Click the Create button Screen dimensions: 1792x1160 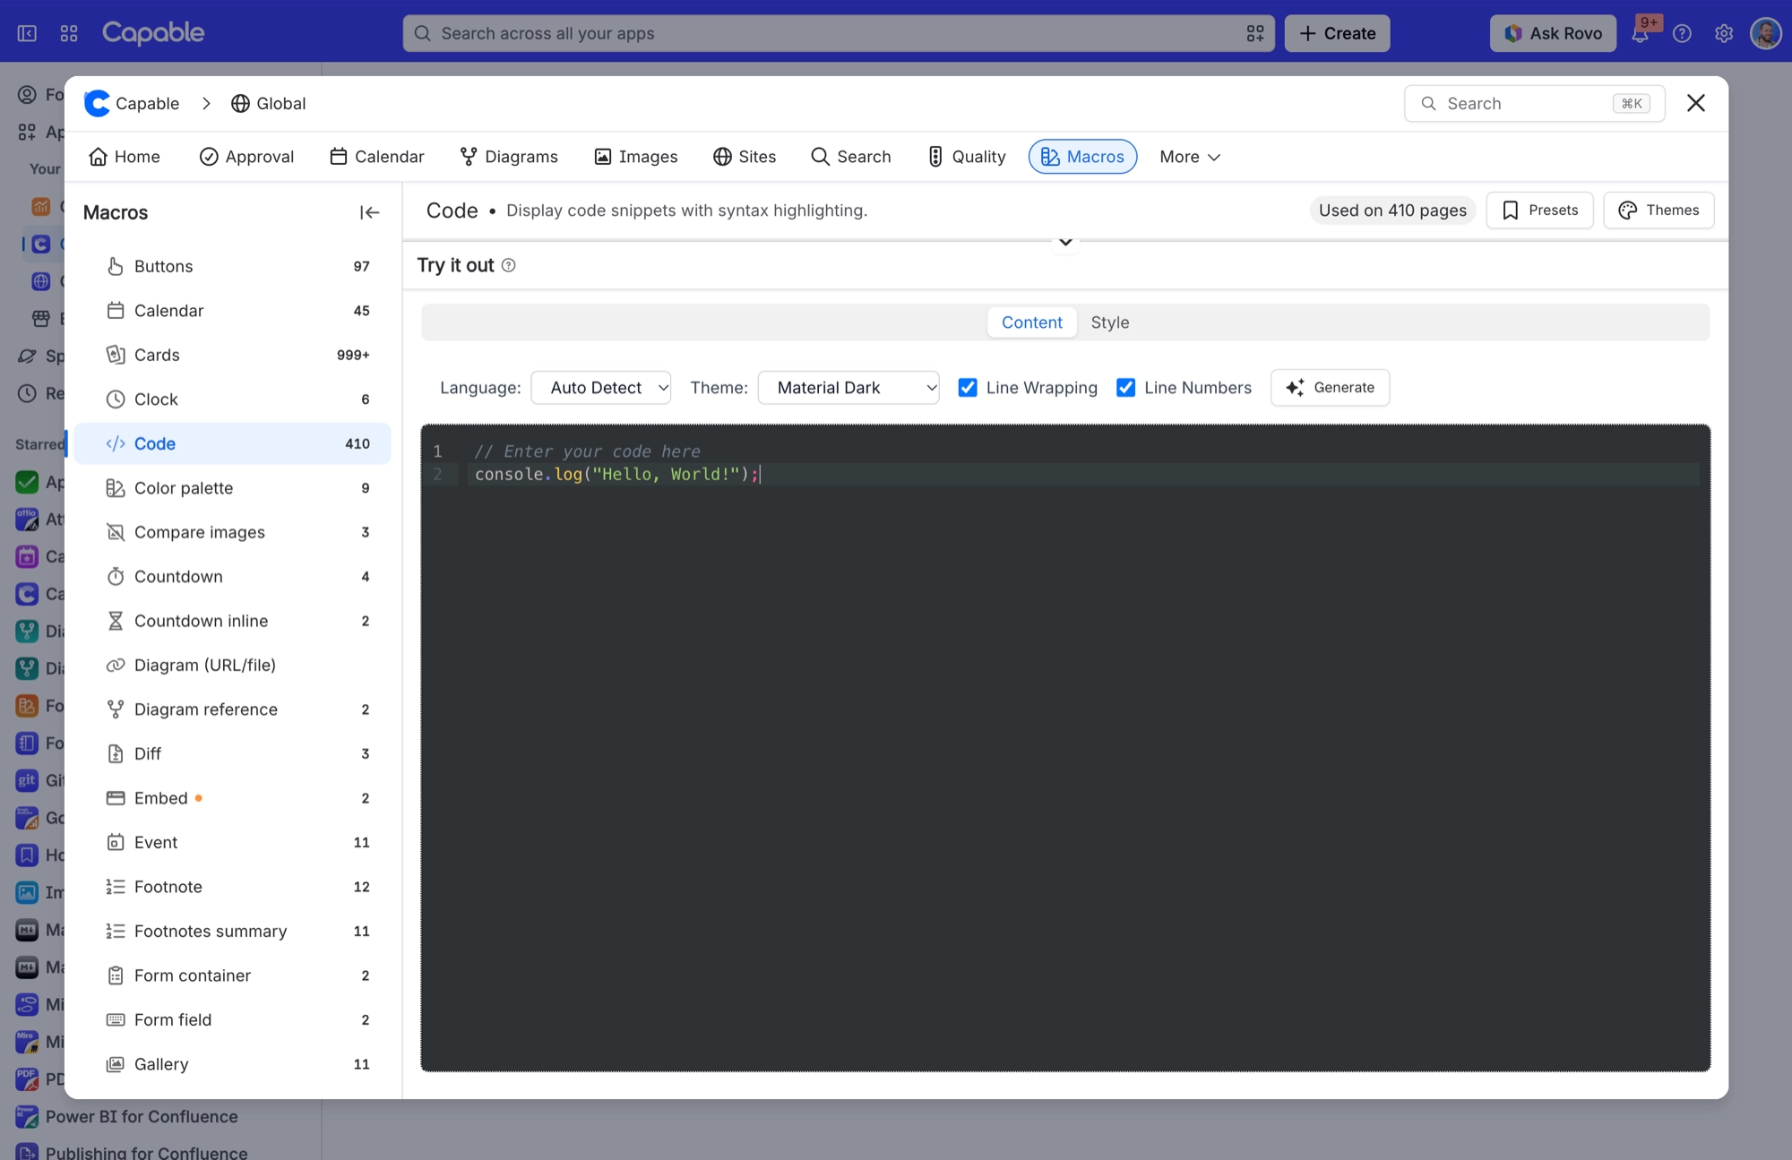click(x=1337, y=34)
